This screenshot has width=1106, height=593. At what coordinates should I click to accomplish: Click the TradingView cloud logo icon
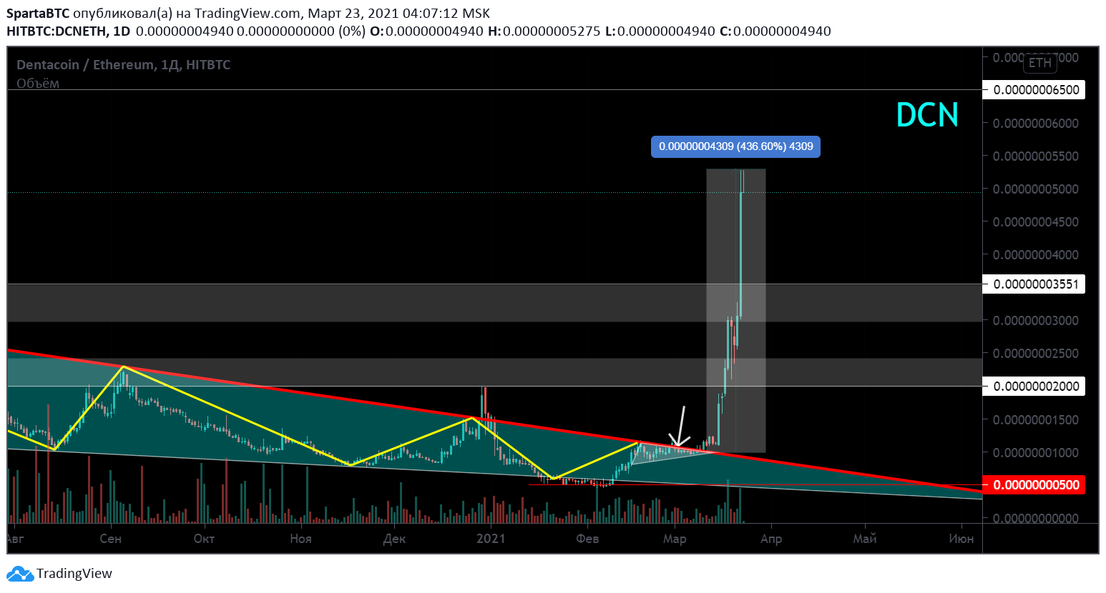pyautogui.click(x=20, y=574)
